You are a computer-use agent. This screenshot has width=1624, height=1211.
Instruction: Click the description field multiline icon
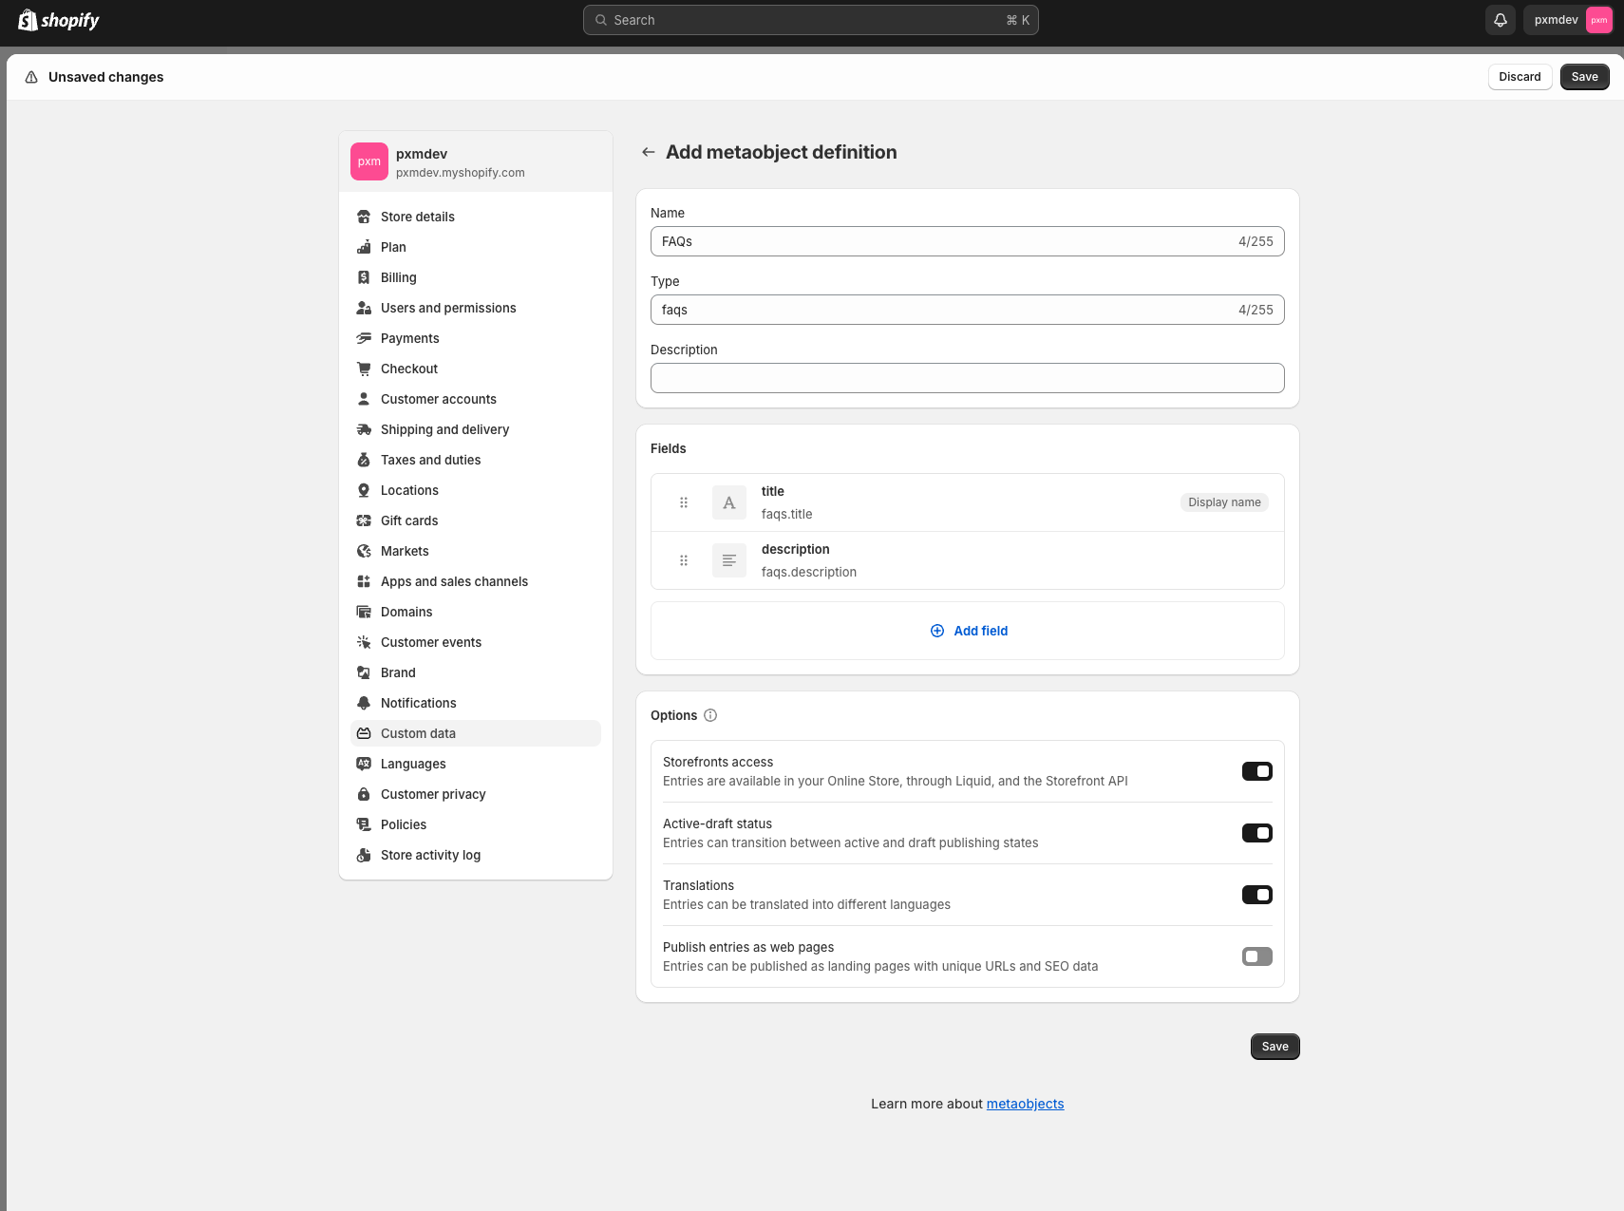pos(729,560)
